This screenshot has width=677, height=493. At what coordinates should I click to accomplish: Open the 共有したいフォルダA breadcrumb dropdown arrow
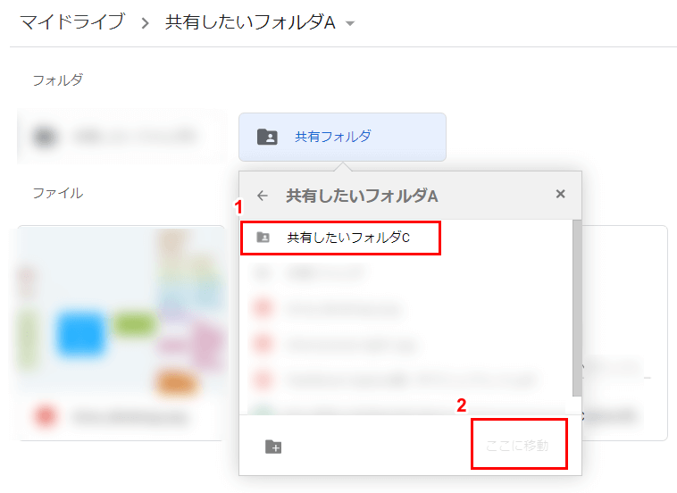tap(350, 23)
